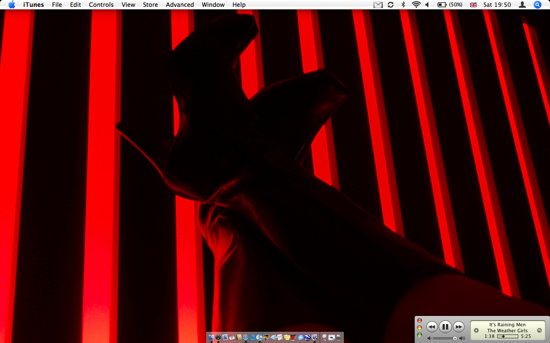Click the yellow minimize button on mini player
This screenshot has width=550, height=343.
(x=420, y=328)
